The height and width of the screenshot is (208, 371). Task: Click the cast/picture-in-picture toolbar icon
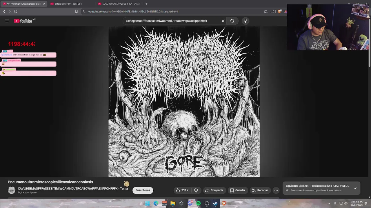(x=266, y=12)
